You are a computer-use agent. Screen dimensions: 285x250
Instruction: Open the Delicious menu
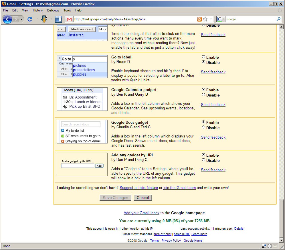coord(53,10)
